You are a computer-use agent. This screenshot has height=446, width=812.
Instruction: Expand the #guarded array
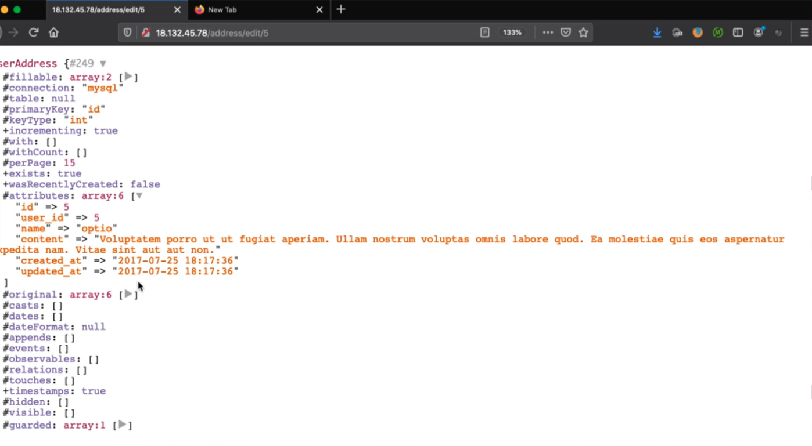pyautogui.click(x=122, y=425)
